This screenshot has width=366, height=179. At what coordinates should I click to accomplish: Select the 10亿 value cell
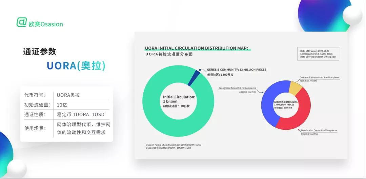click(62, 105)
